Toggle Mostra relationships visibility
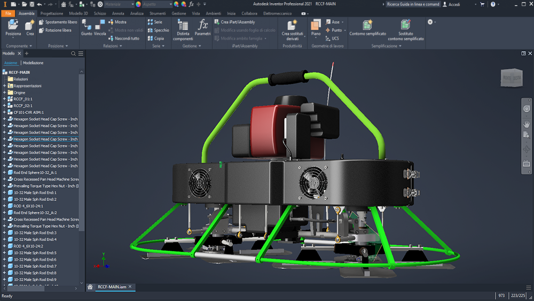This screenshot has width=534, height=301. coord(117,22)
